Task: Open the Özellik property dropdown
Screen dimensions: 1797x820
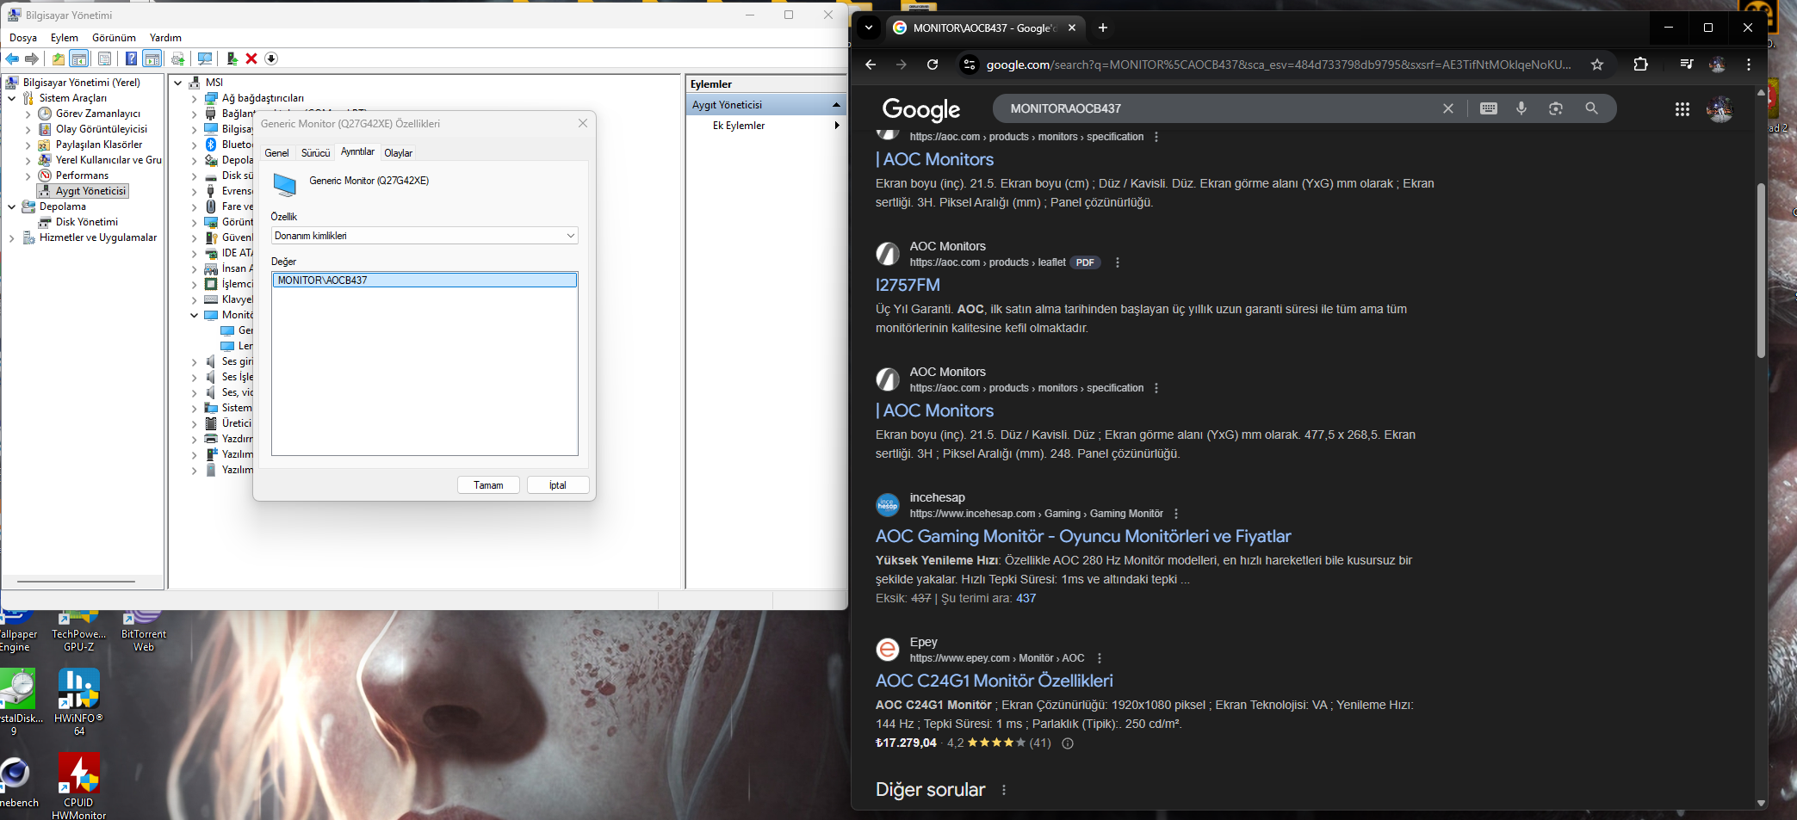Action: click(x=424, y=236)
